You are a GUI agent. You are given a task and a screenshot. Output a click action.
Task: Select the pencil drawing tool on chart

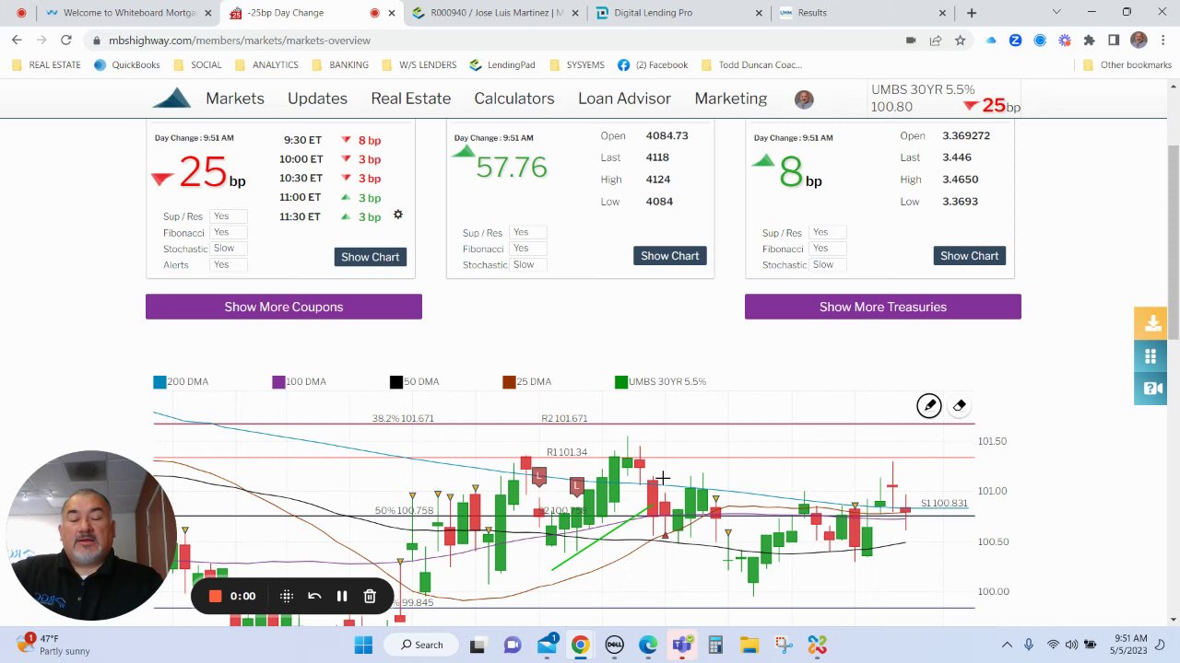tap(928, 406)
